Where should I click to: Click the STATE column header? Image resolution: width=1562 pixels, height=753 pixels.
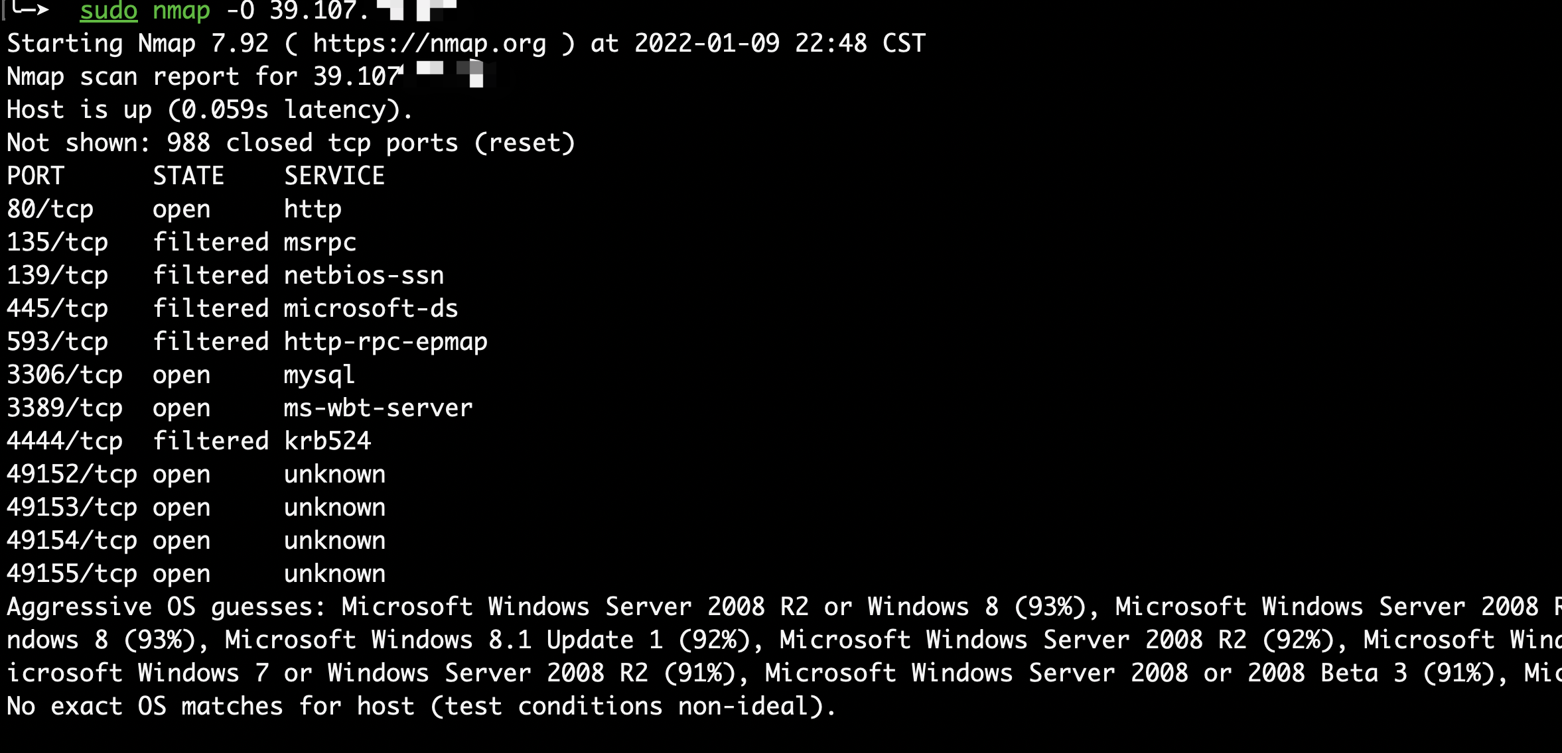click(188, 176)
